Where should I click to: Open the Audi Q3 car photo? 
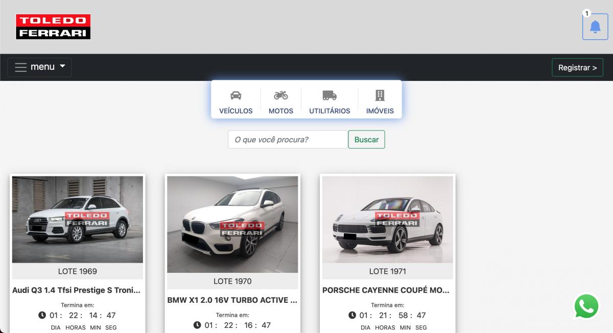point(78,219)
